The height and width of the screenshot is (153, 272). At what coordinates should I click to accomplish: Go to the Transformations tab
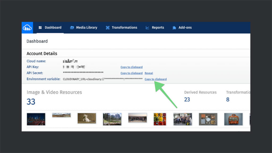pos(121,28)
